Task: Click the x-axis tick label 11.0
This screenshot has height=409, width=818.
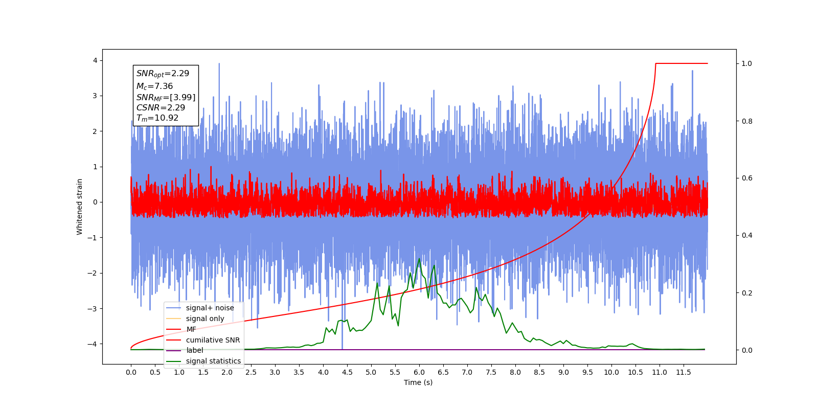Action: pos(660,372)
